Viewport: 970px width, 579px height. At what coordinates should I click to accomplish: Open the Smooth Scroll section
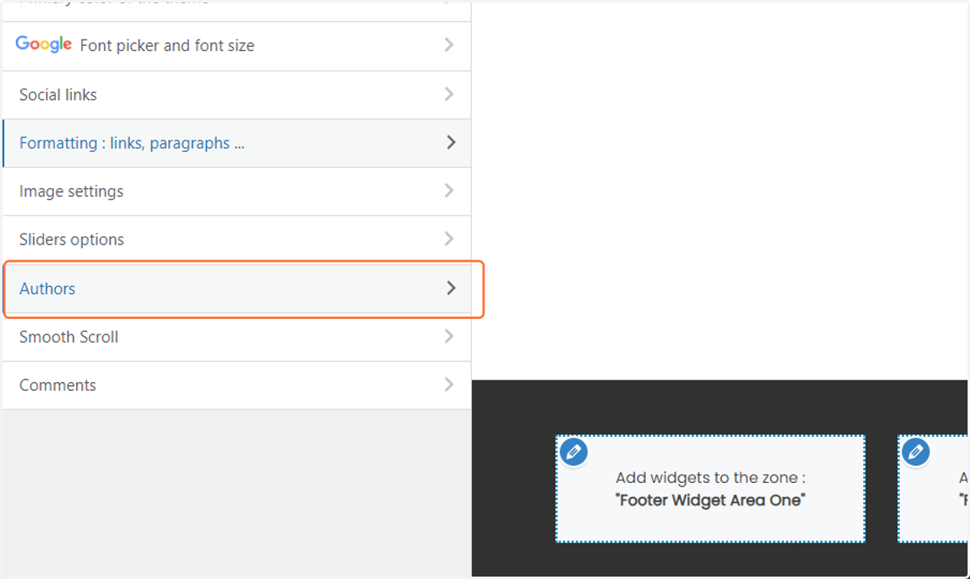point(237,337)
